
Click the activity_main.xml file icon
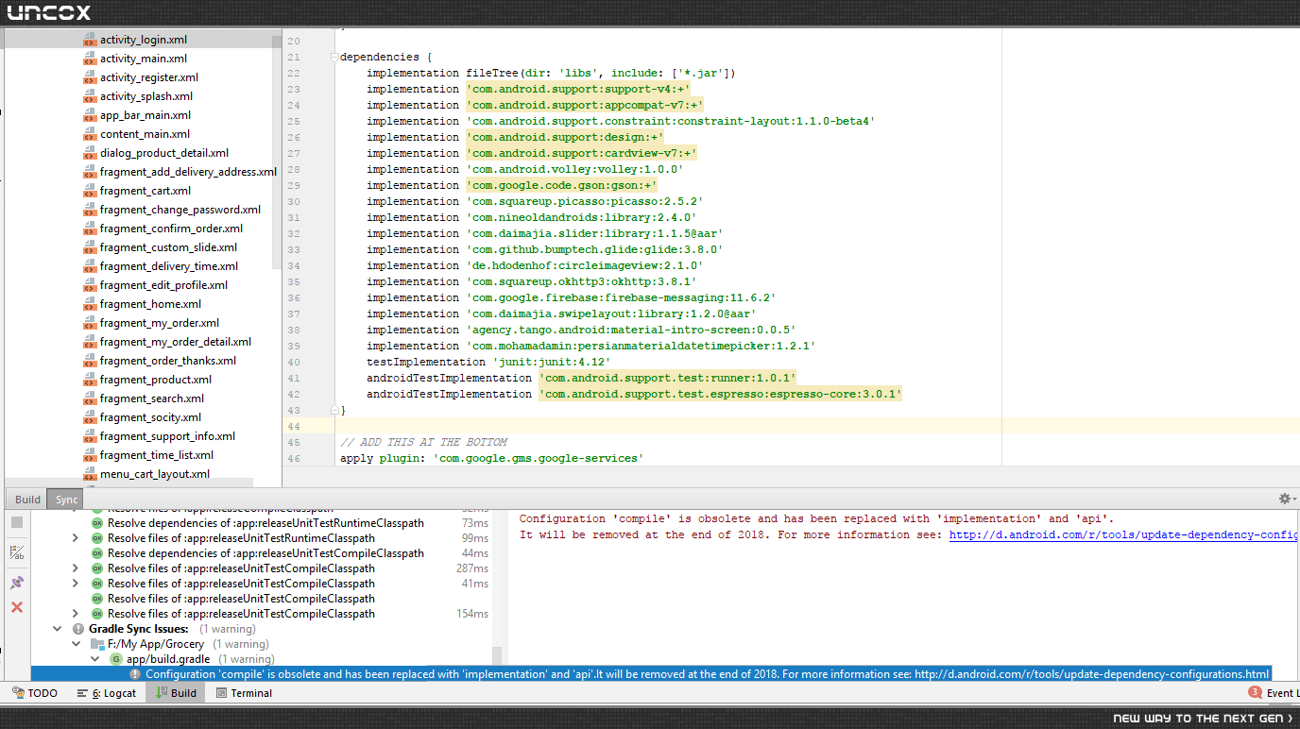point(90,59)
